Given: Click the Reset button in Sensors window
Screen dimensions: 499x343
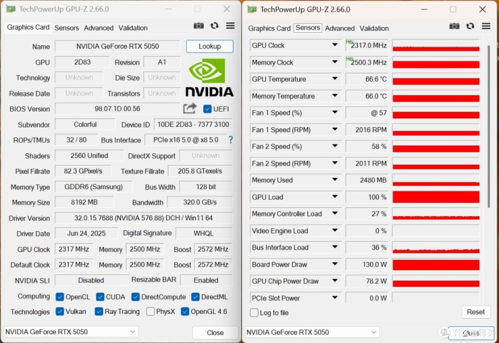Looking at the screenshot, I should point(476,312).
